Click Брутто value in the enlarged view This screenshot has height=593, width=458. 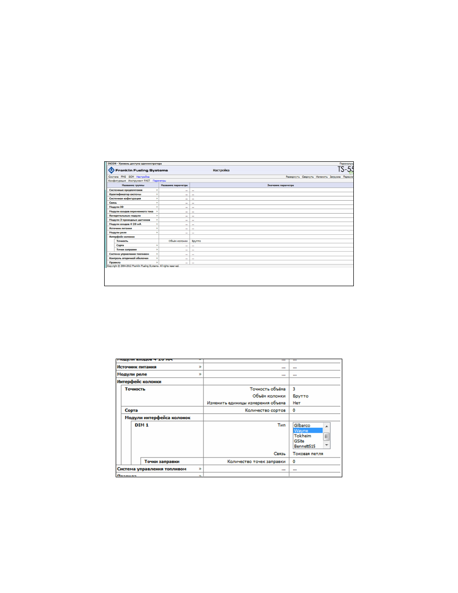[301, 396]
